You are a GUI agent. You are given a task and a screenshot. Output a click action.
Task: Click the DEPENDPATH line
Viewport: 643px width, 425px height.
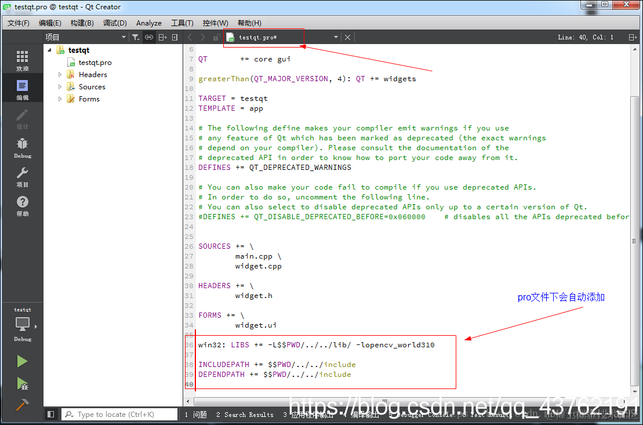[x=275, y=374]
